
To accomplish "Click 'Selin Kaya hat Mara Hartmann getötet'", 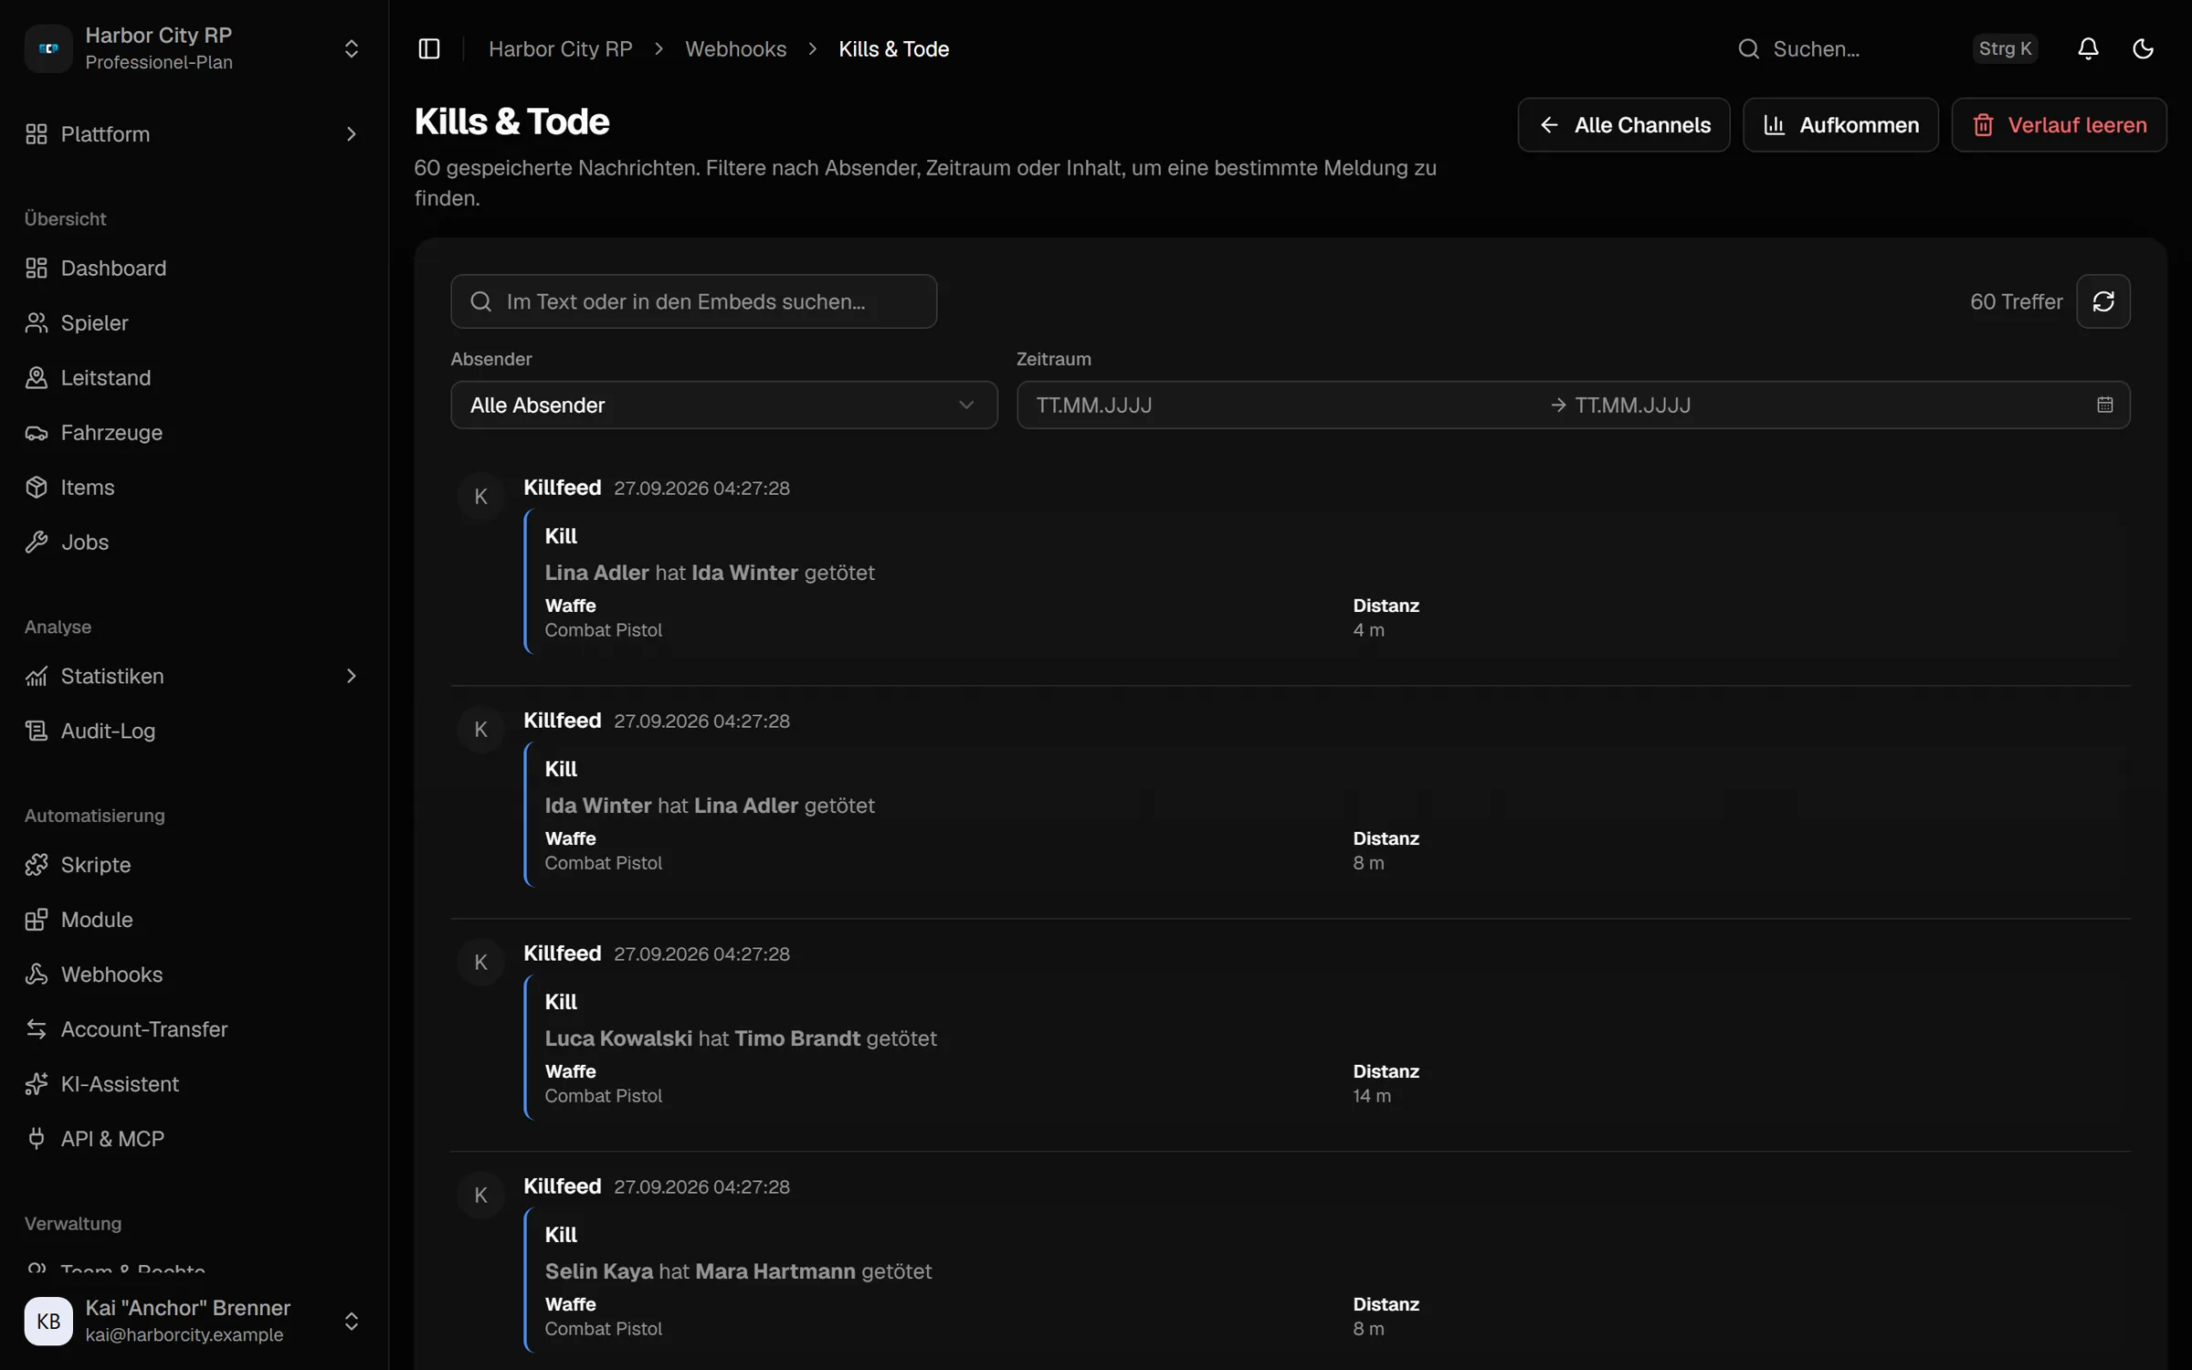I will [738, 1271].
